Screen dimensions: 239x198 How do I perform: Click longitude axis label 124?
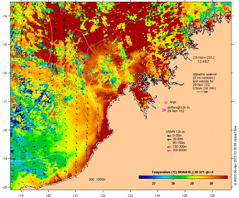click(157, 196)
